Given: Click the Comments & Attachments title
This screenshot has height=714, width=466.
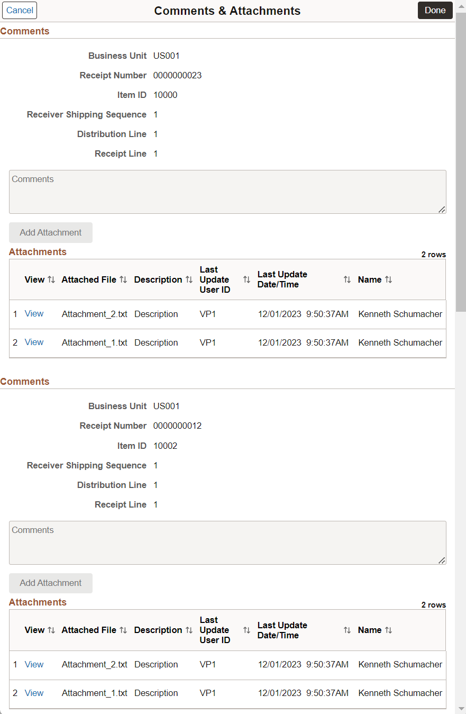Looking at the screenshot, I should [227, 11].
